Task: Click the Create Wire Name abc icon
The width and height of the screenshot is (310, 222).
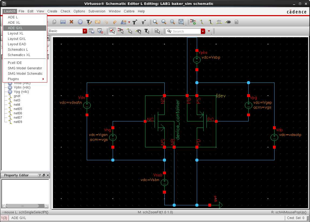Action: [219, 22]
